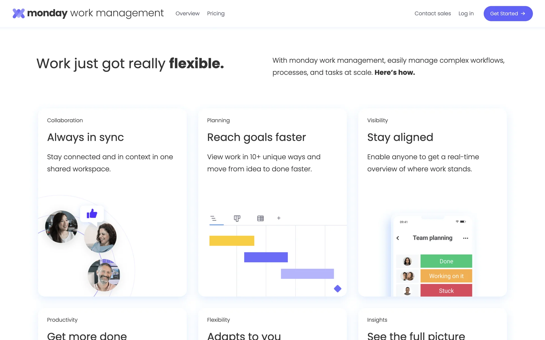Image resolution: width=545 pixels, height=340 pixels.
Task: Open the Overview nav item
Action: (187, 14)
